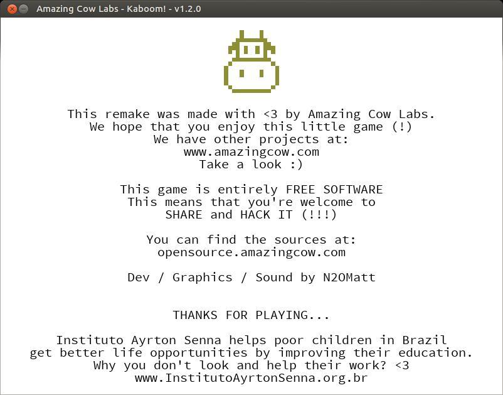This screenshot has width=503, height=395.
Task: Open the www.amazingcow.com link
Action: pyautogui.click(x=251, y=152)
